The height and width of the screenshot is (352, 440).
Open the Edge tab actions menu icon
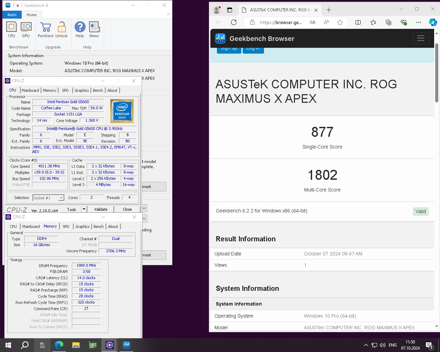pos(230,10)
